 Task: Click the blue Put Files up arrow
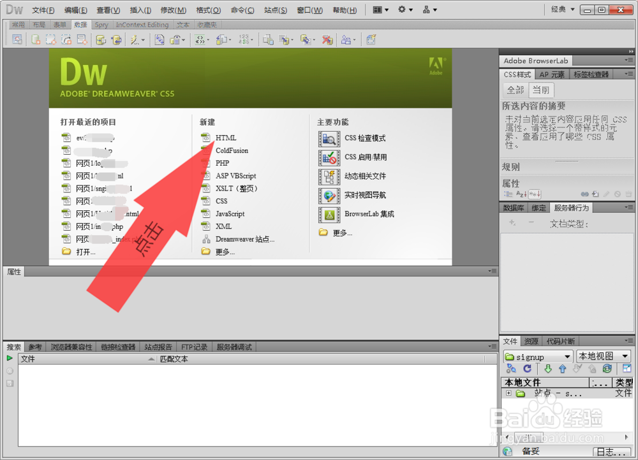(562, 368)
